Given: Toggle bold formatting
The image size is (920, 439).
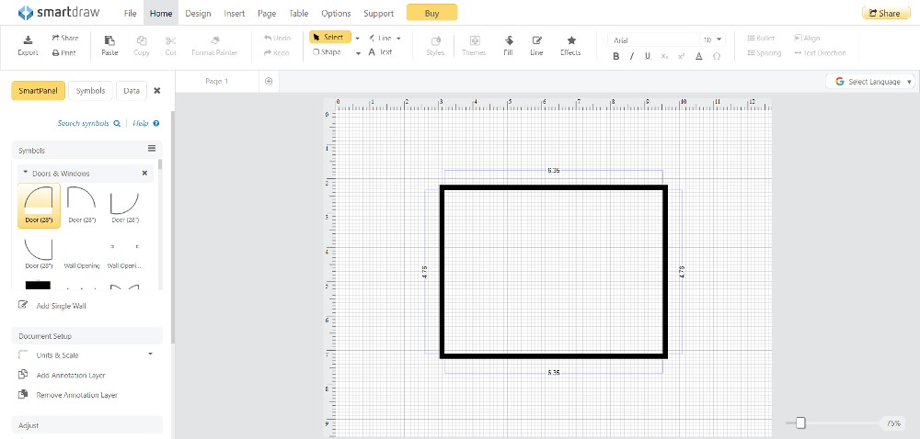Looking at the screenshot, I should [616, 57].
